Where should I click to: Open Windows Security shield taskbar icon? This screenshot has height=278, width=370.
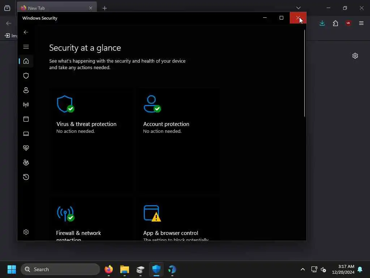coord(156,269)
